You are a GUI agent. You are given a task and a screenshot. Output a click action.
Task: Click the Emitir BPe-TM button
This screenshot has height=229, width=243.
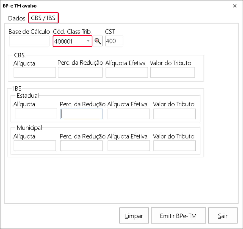coord(178,216)
